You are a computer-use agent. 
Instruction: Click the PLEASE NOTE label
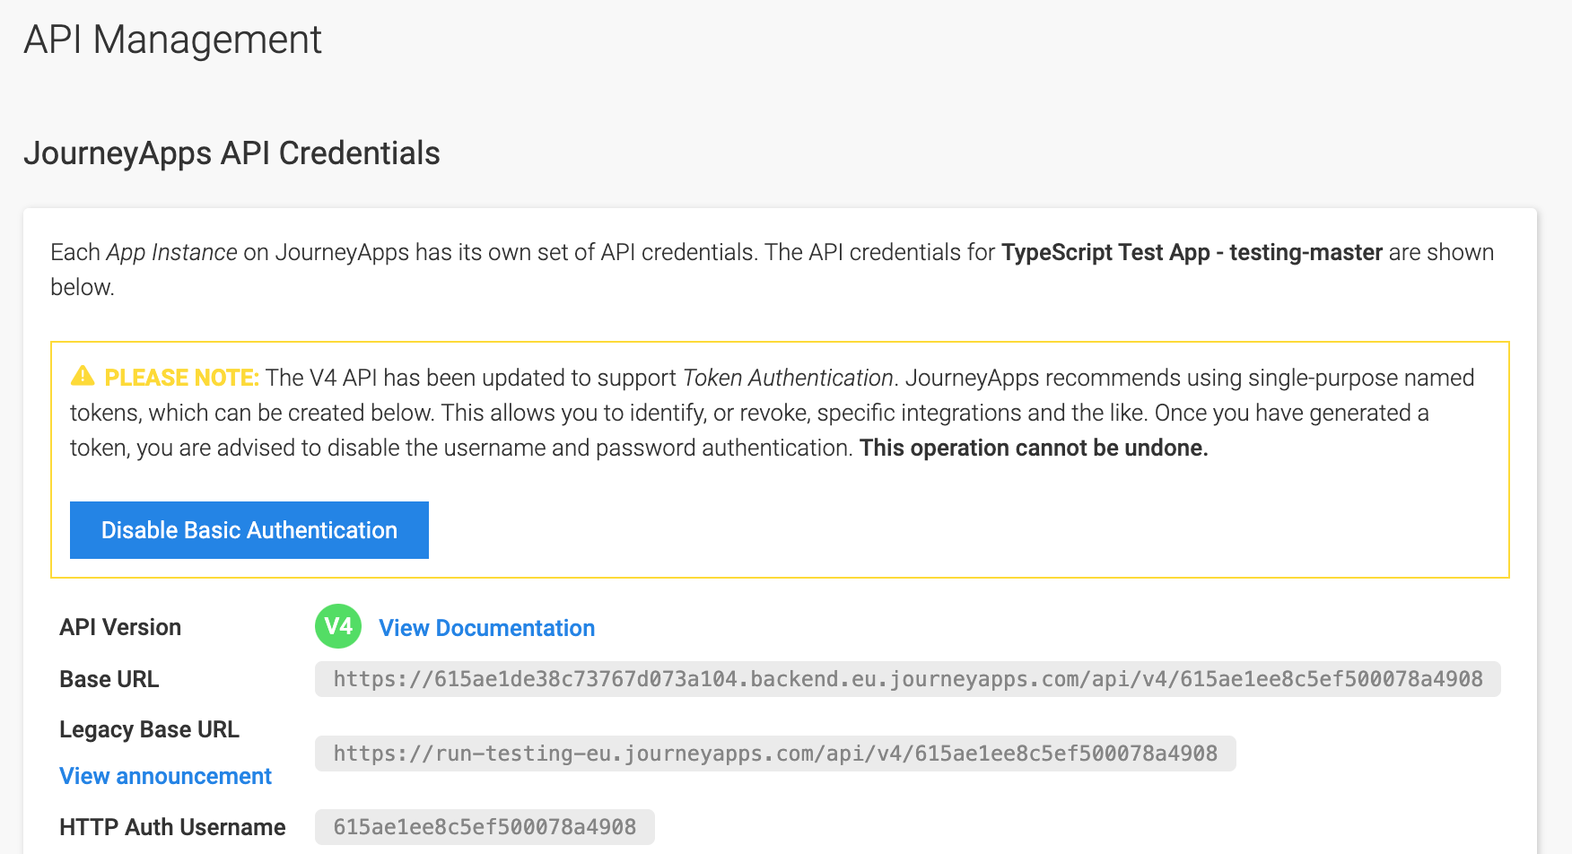181,378
